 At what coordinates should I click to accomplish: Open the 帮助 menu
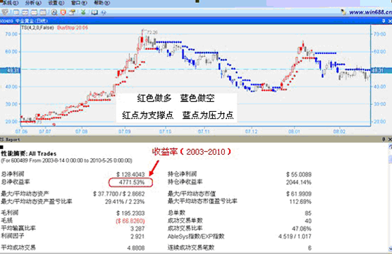tap(102, 3)
